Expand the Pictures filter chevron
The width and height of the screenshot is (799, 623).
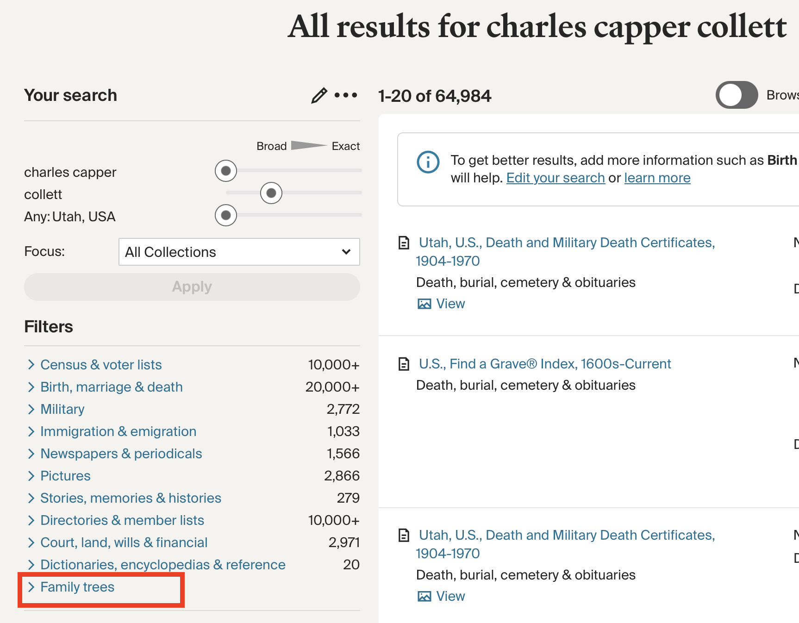(31, 476)
